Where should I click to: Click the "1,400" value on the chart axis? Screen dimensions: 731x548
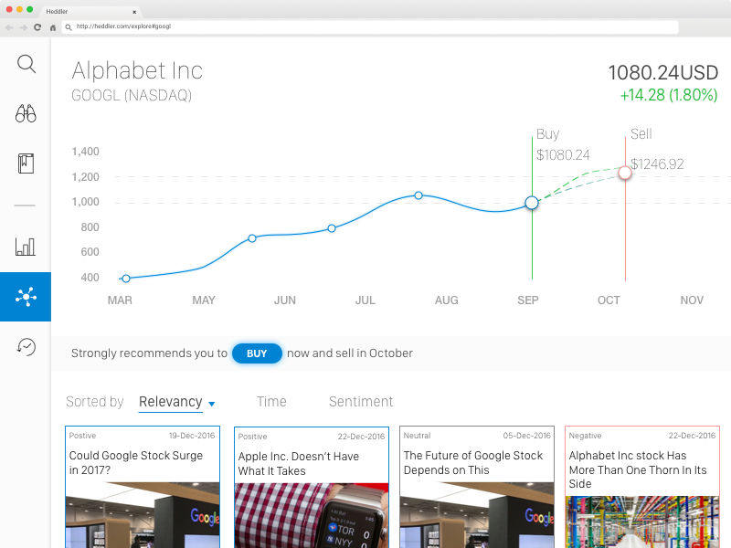tap(85, 152)
